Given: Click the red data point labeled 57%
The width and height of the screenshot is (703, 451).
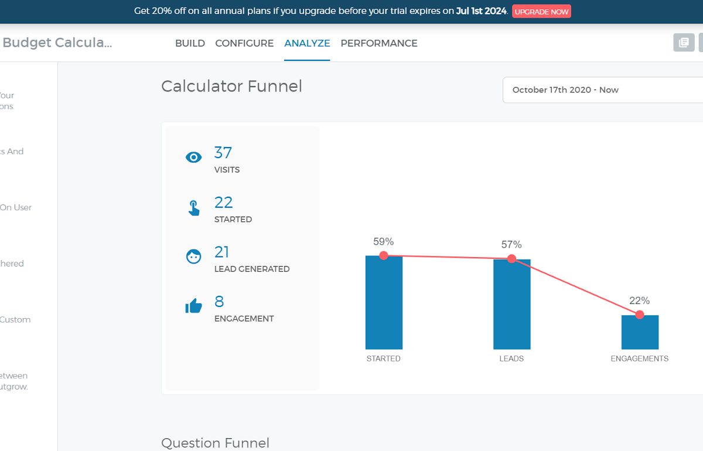Looking at the screenshot, I should pos(511,258).
